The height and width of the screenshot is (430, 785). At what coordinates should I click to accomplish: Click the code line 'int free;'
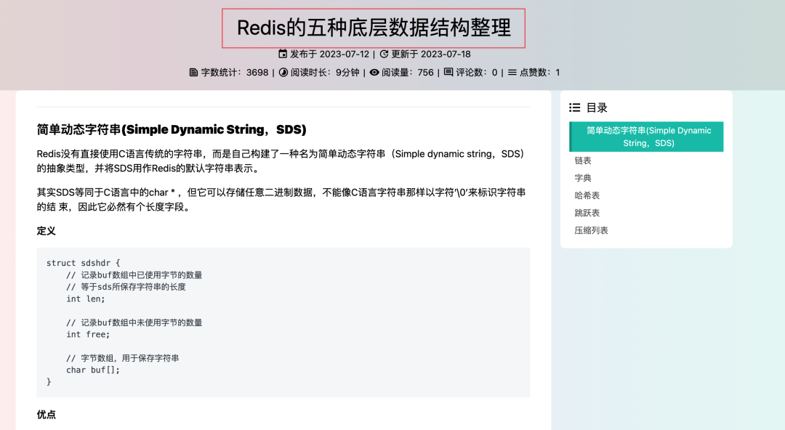88,334
